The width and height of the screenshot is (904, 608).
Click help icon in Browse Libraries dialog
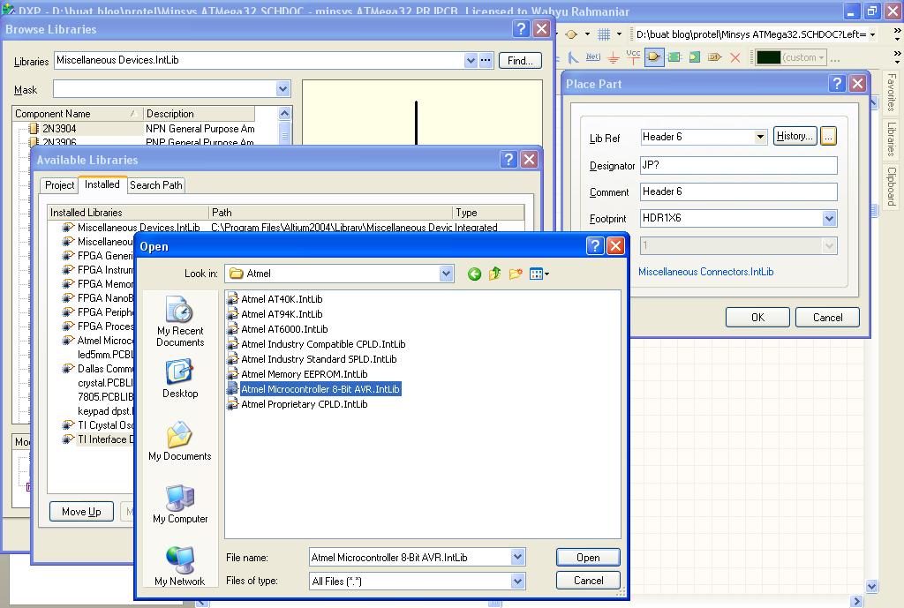click(521, 29)
